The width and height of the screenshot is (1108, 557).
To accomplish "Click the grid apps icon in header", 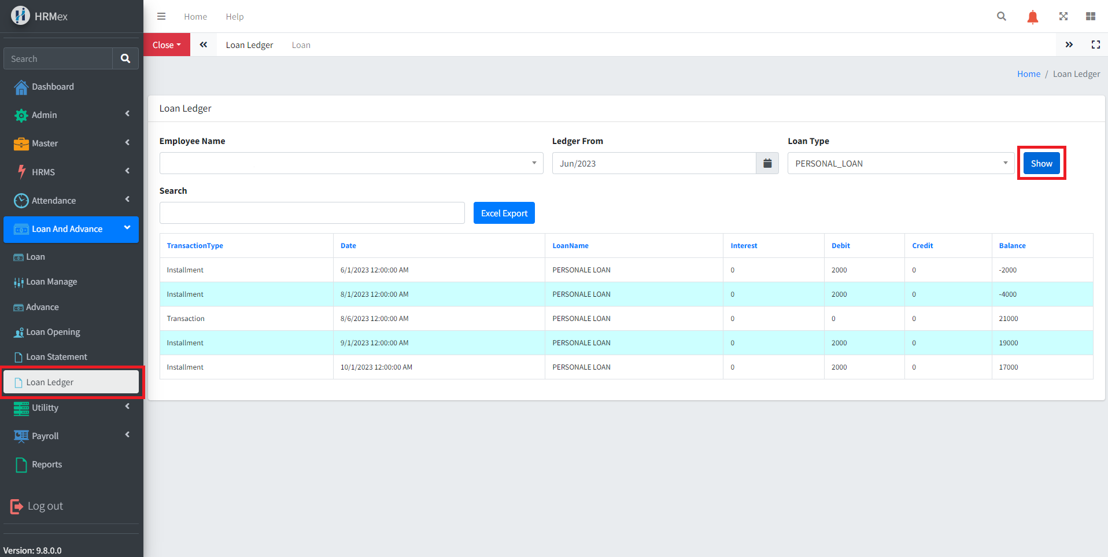I will pos(1091,17).
